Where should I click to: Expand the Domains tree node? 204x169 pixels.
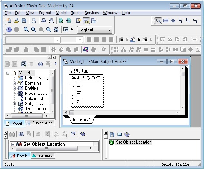[14, 83]
